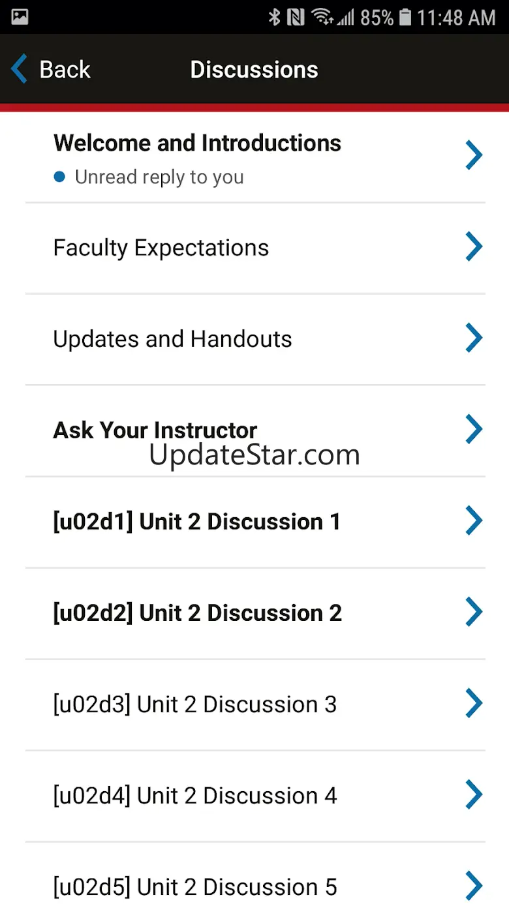Open [u02d2] Unit 2 Discussion 2
This screenshot has width=509, height=904.
click(197, 613)
